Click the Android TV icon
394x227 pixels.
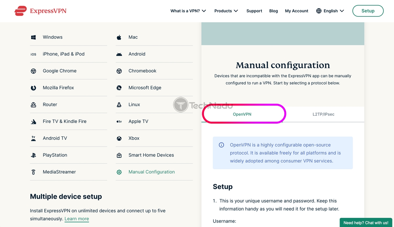[33, 138]
